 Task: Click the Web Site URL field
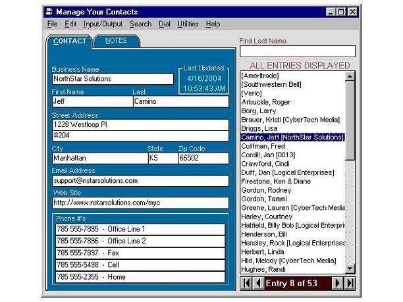click(140, 203)
